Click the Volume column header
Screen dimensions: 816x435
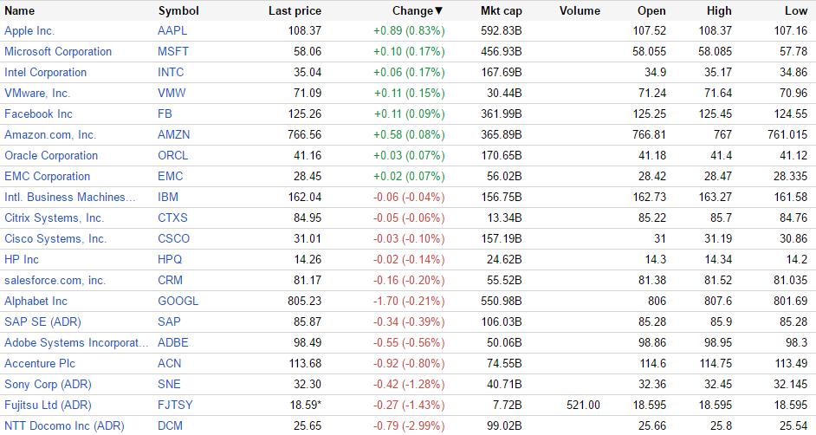click(x=580, y=11)
